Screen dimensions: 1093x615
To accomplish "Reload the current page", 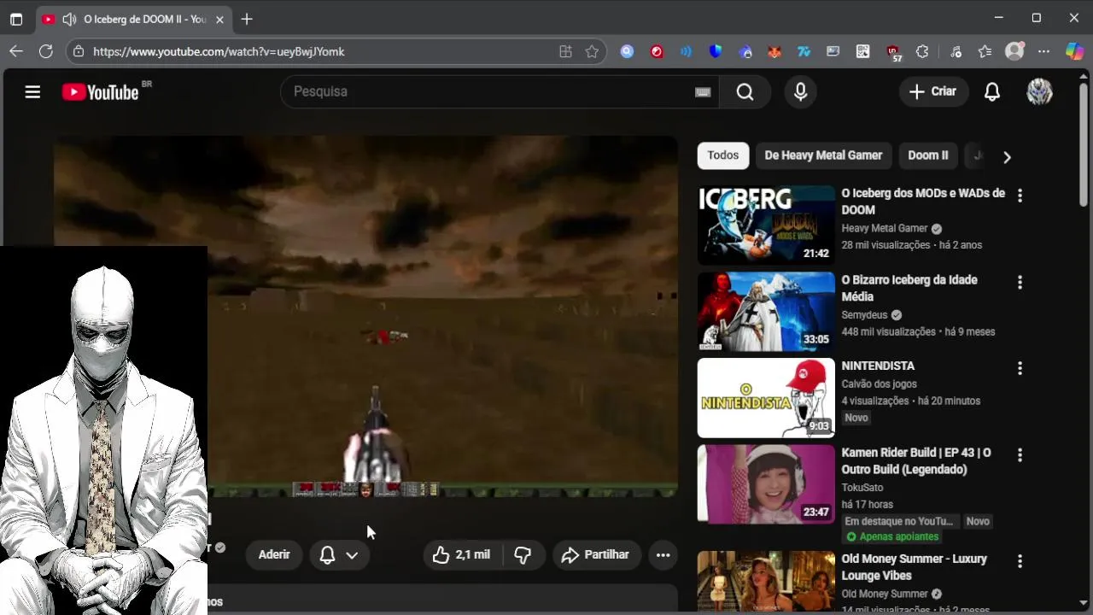I will tap(46, 51).
